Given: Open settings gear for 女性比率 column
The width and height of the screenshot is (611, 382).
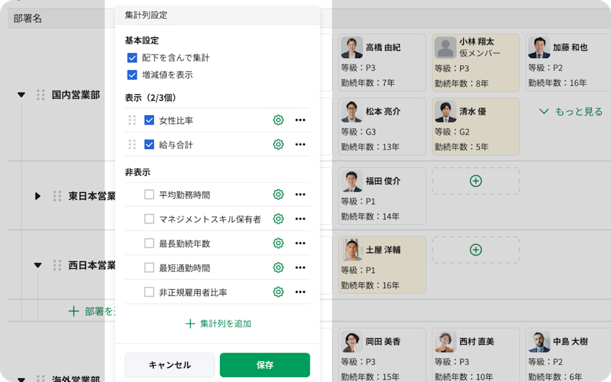Looking at the screenshot, I should tap(278, 119).
